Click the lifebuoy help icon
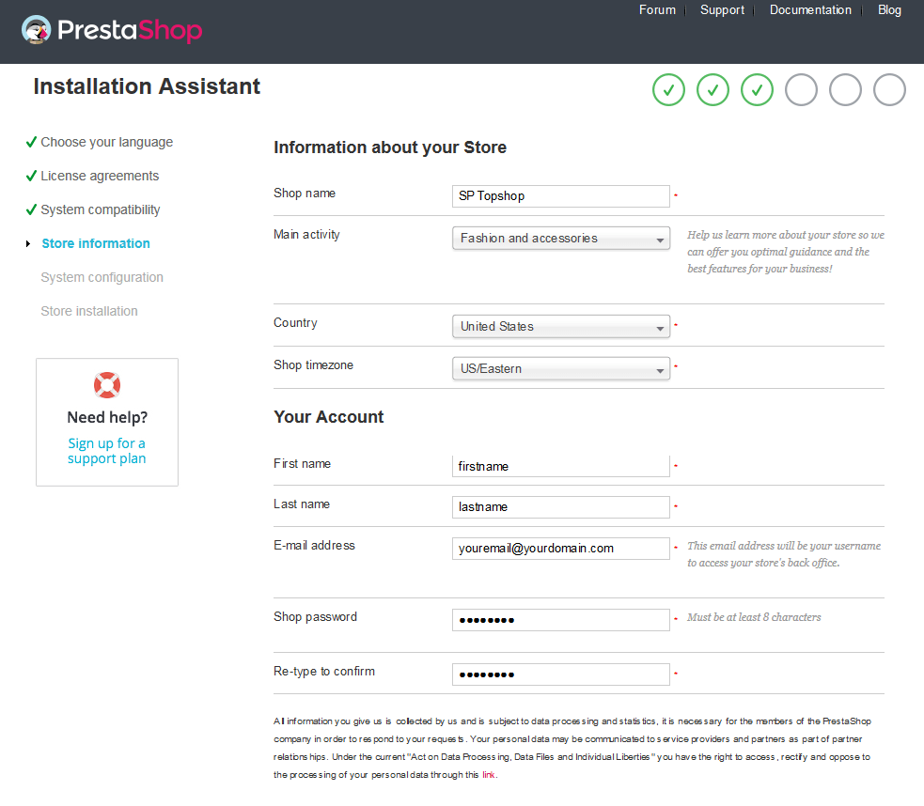924x806 pixels. click(x=107, y=385)
